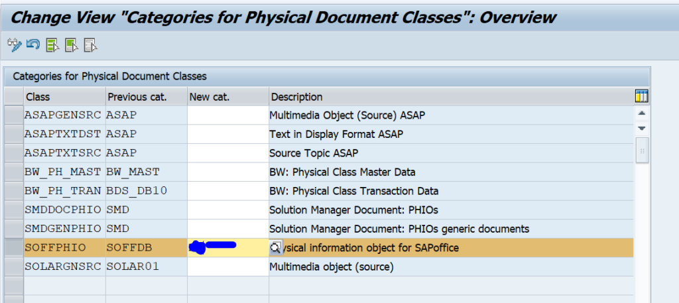Screen dimensions: 679x303
Task: Click the scroll down arrow in table
Action: [x=641, y=128]
